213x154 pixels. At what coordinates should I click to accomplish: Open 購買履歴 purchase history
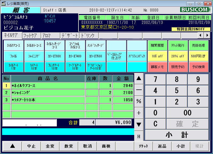pos(157,46)
